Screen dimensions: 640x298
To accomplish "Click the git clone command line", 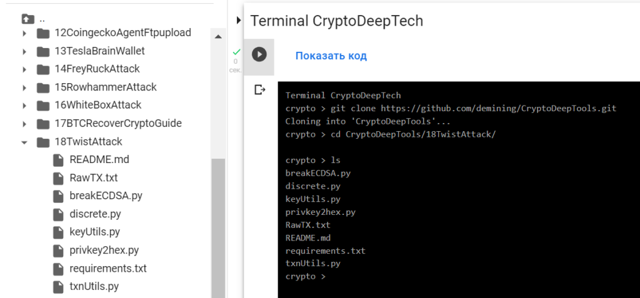I will [451, 109].
